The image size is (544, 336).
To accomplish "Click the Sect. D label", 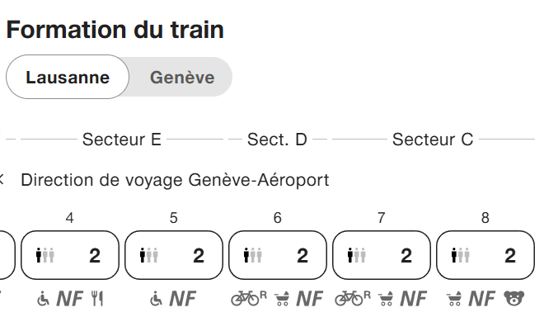I will coord(277,140).
